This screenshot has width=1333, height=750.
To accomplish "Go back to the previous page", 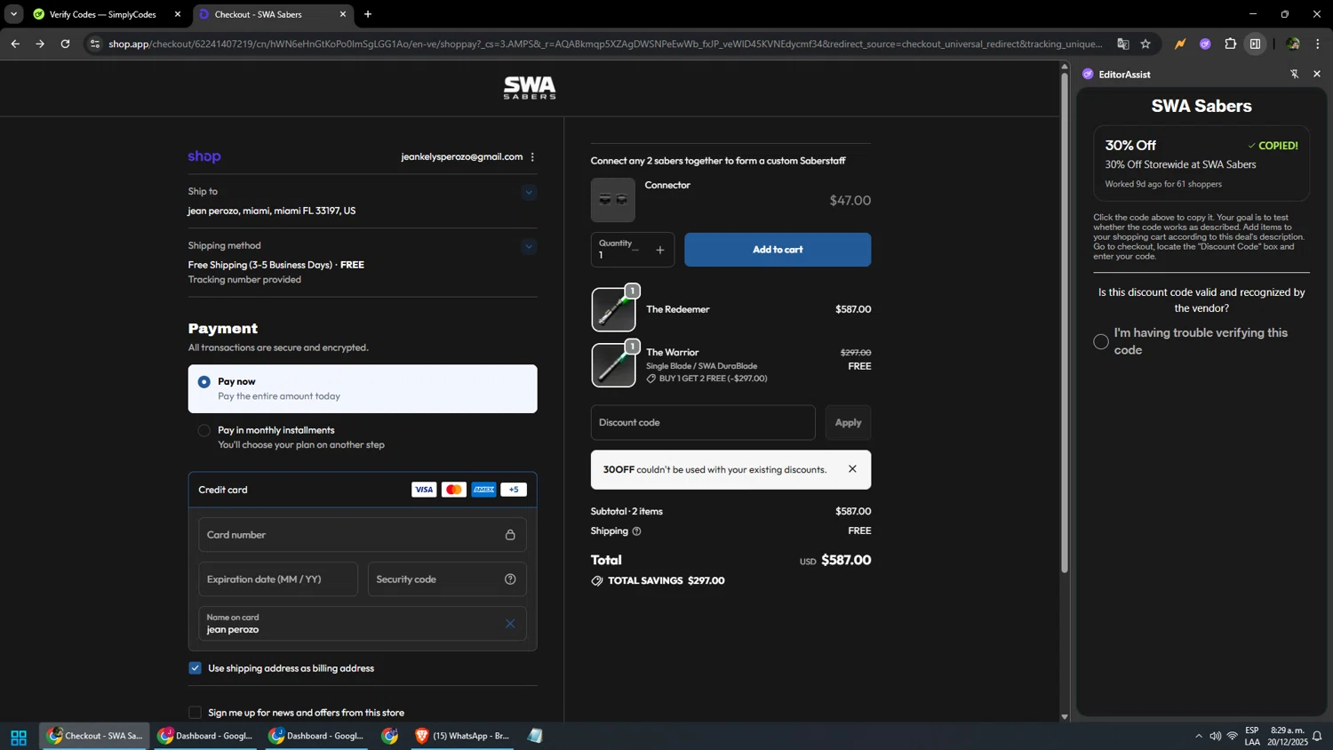I will pos(15,44).
